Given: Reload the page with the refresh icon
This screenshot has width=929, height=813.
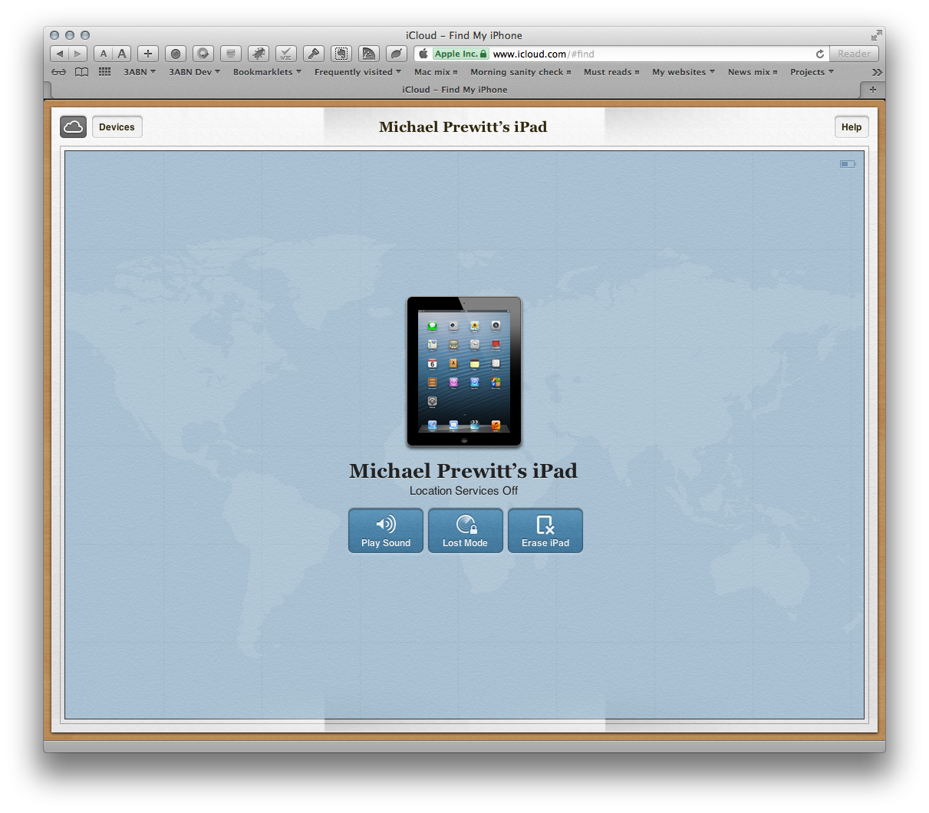Looking at the screenshot, I should (x=820, y=54).
